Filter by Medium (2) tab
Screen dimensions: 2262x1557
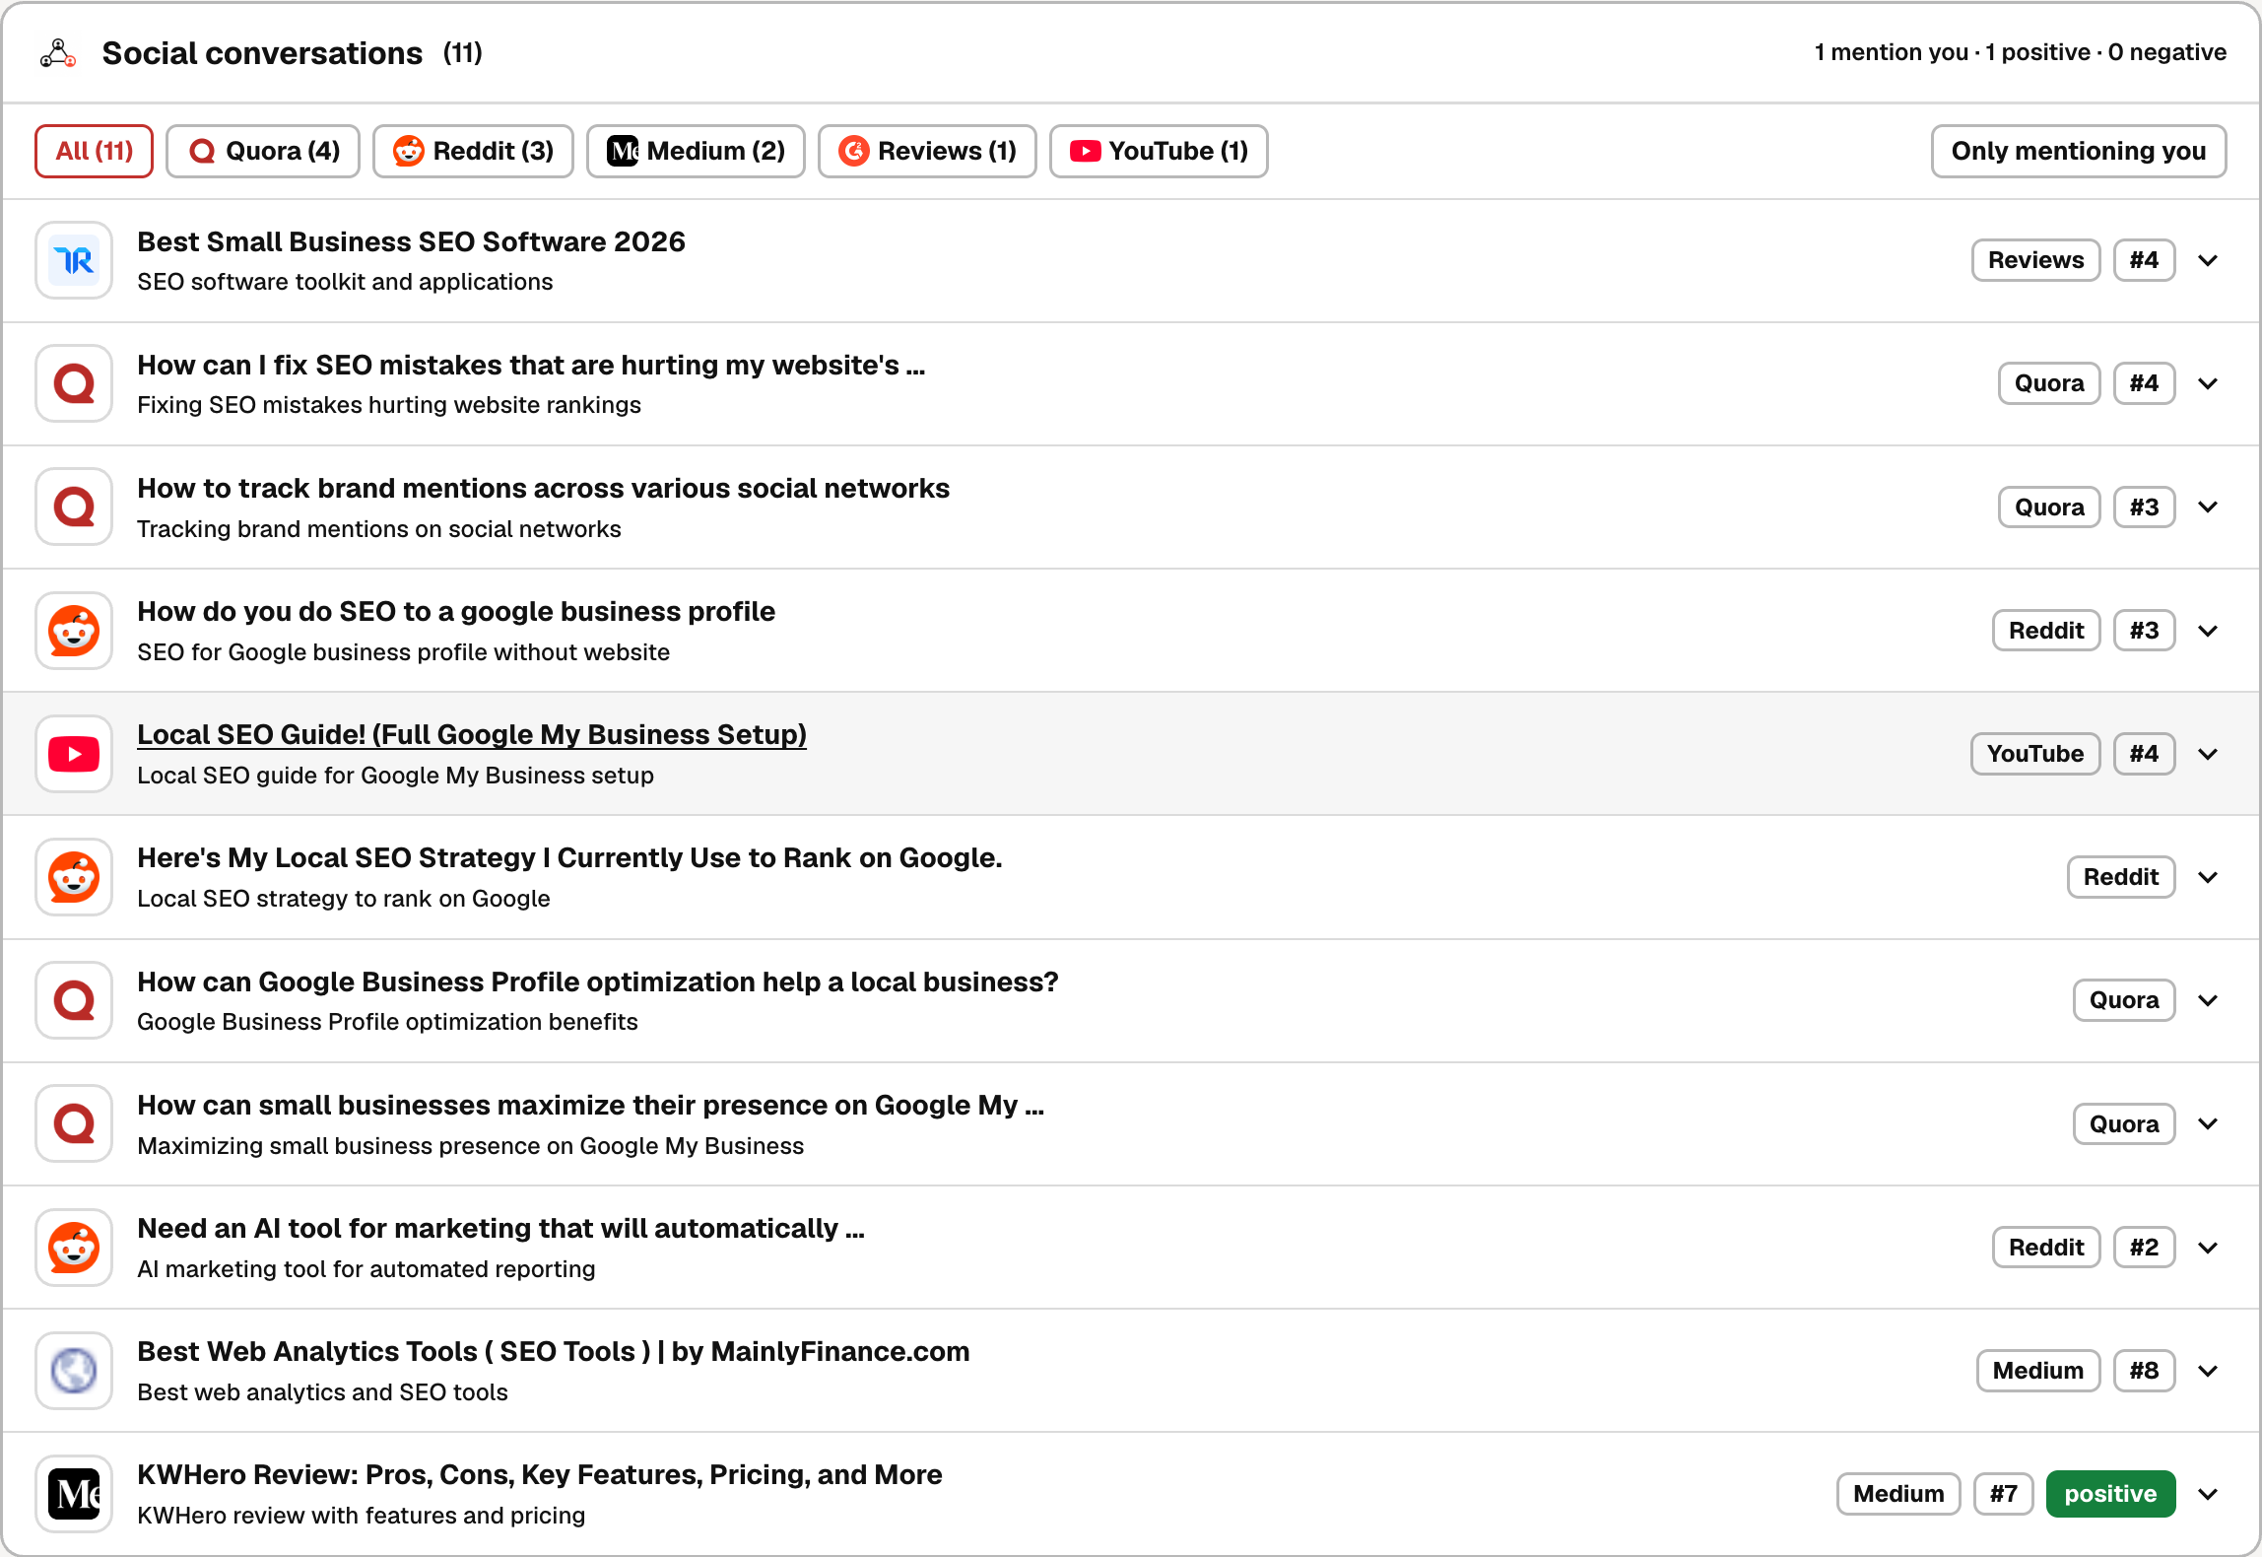[x=696, y=151]
